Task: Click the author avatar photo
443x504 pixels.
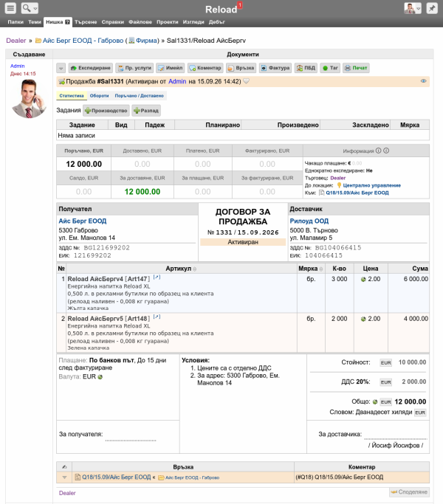Action: point(29,99)
